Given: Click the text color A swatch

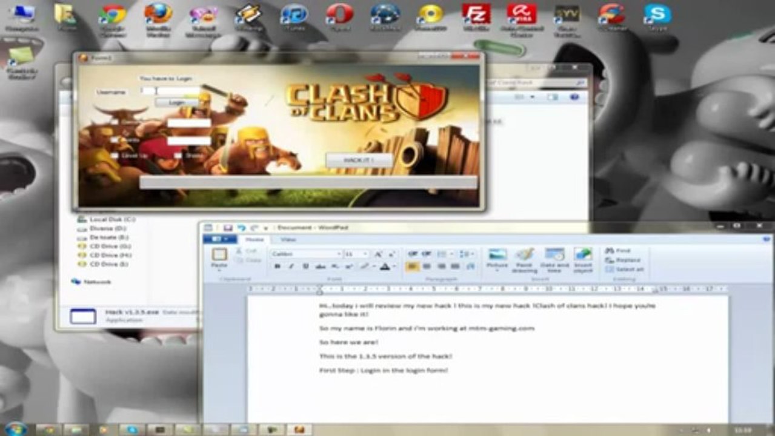Looking at the screenshot, I should [384, 266].
